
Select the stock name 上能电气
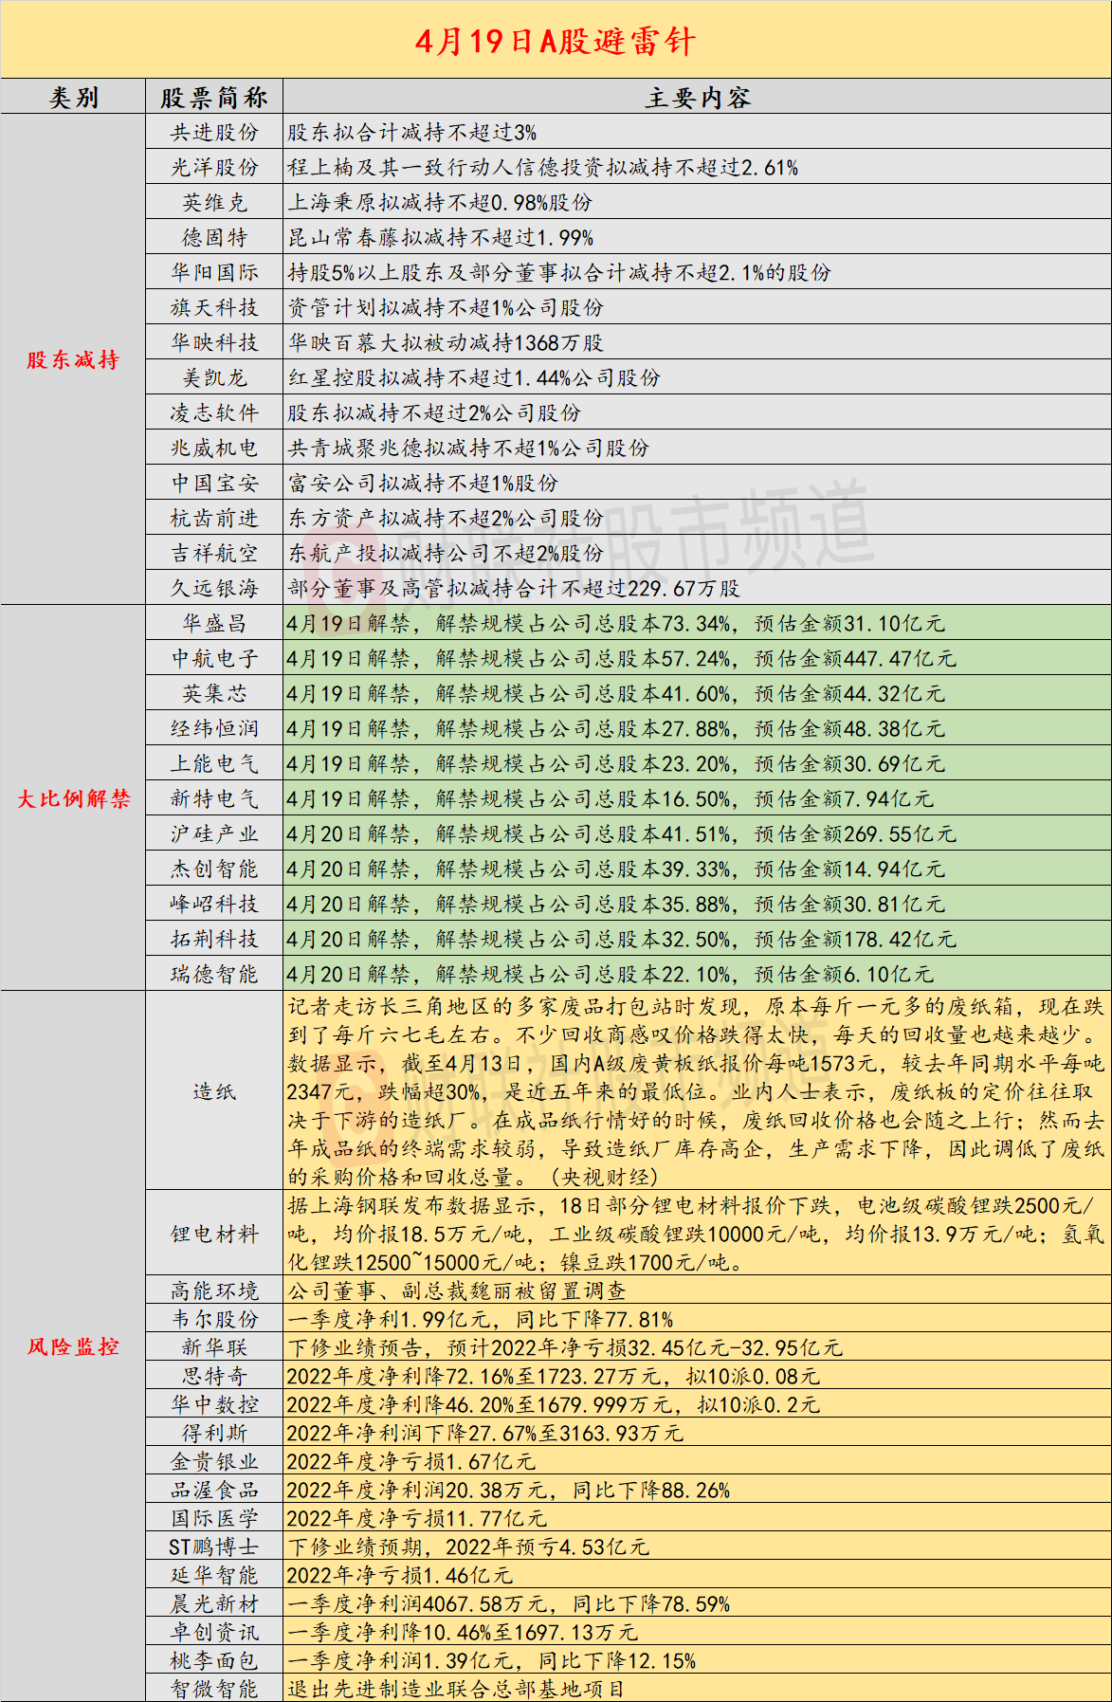(x=214, y=763)
